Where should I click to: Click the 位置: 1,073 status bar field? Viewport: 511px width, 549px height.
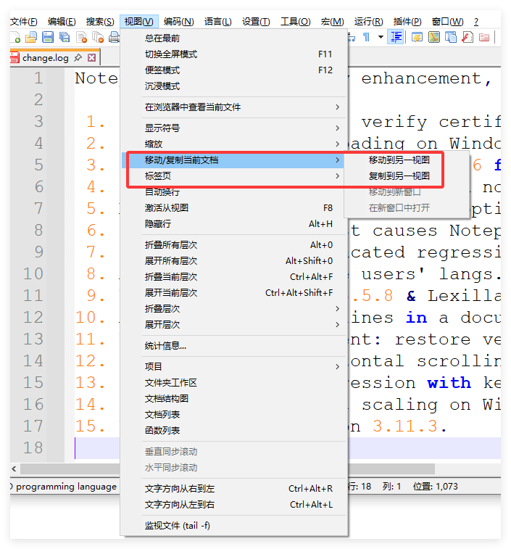[x=435, y=487]
